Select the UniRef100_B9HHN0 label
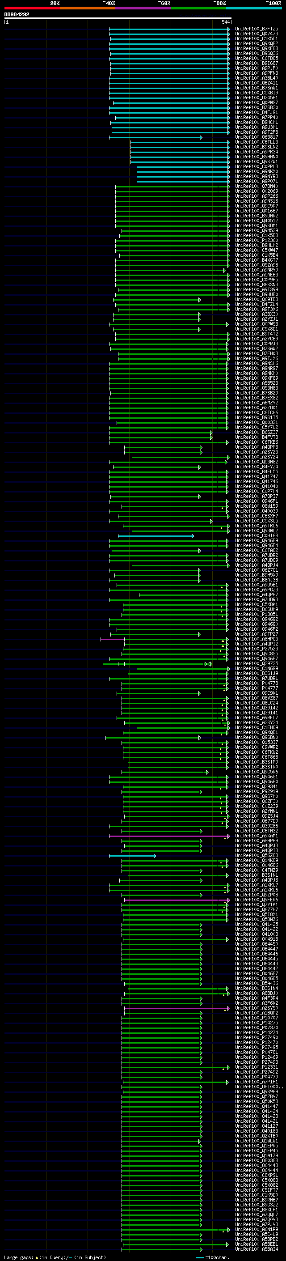Screen dimensions: 286x1261 click(x=256, y=157)
